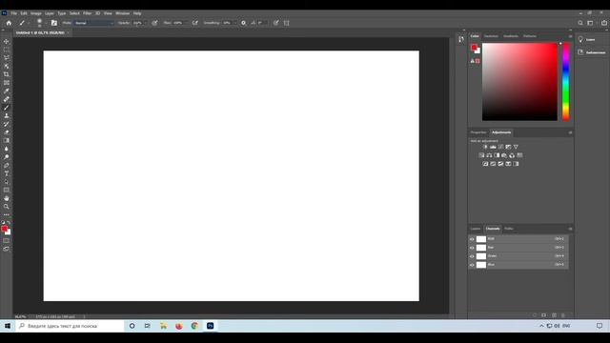Select the Eyedropper tool
The image size is (610, 343).
pyautogui.click(x=7, y=91)
